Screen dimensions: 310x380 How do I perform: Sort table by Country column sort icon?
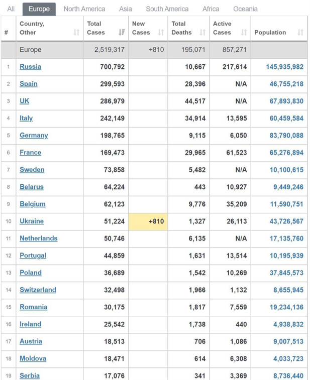(76, 33)
